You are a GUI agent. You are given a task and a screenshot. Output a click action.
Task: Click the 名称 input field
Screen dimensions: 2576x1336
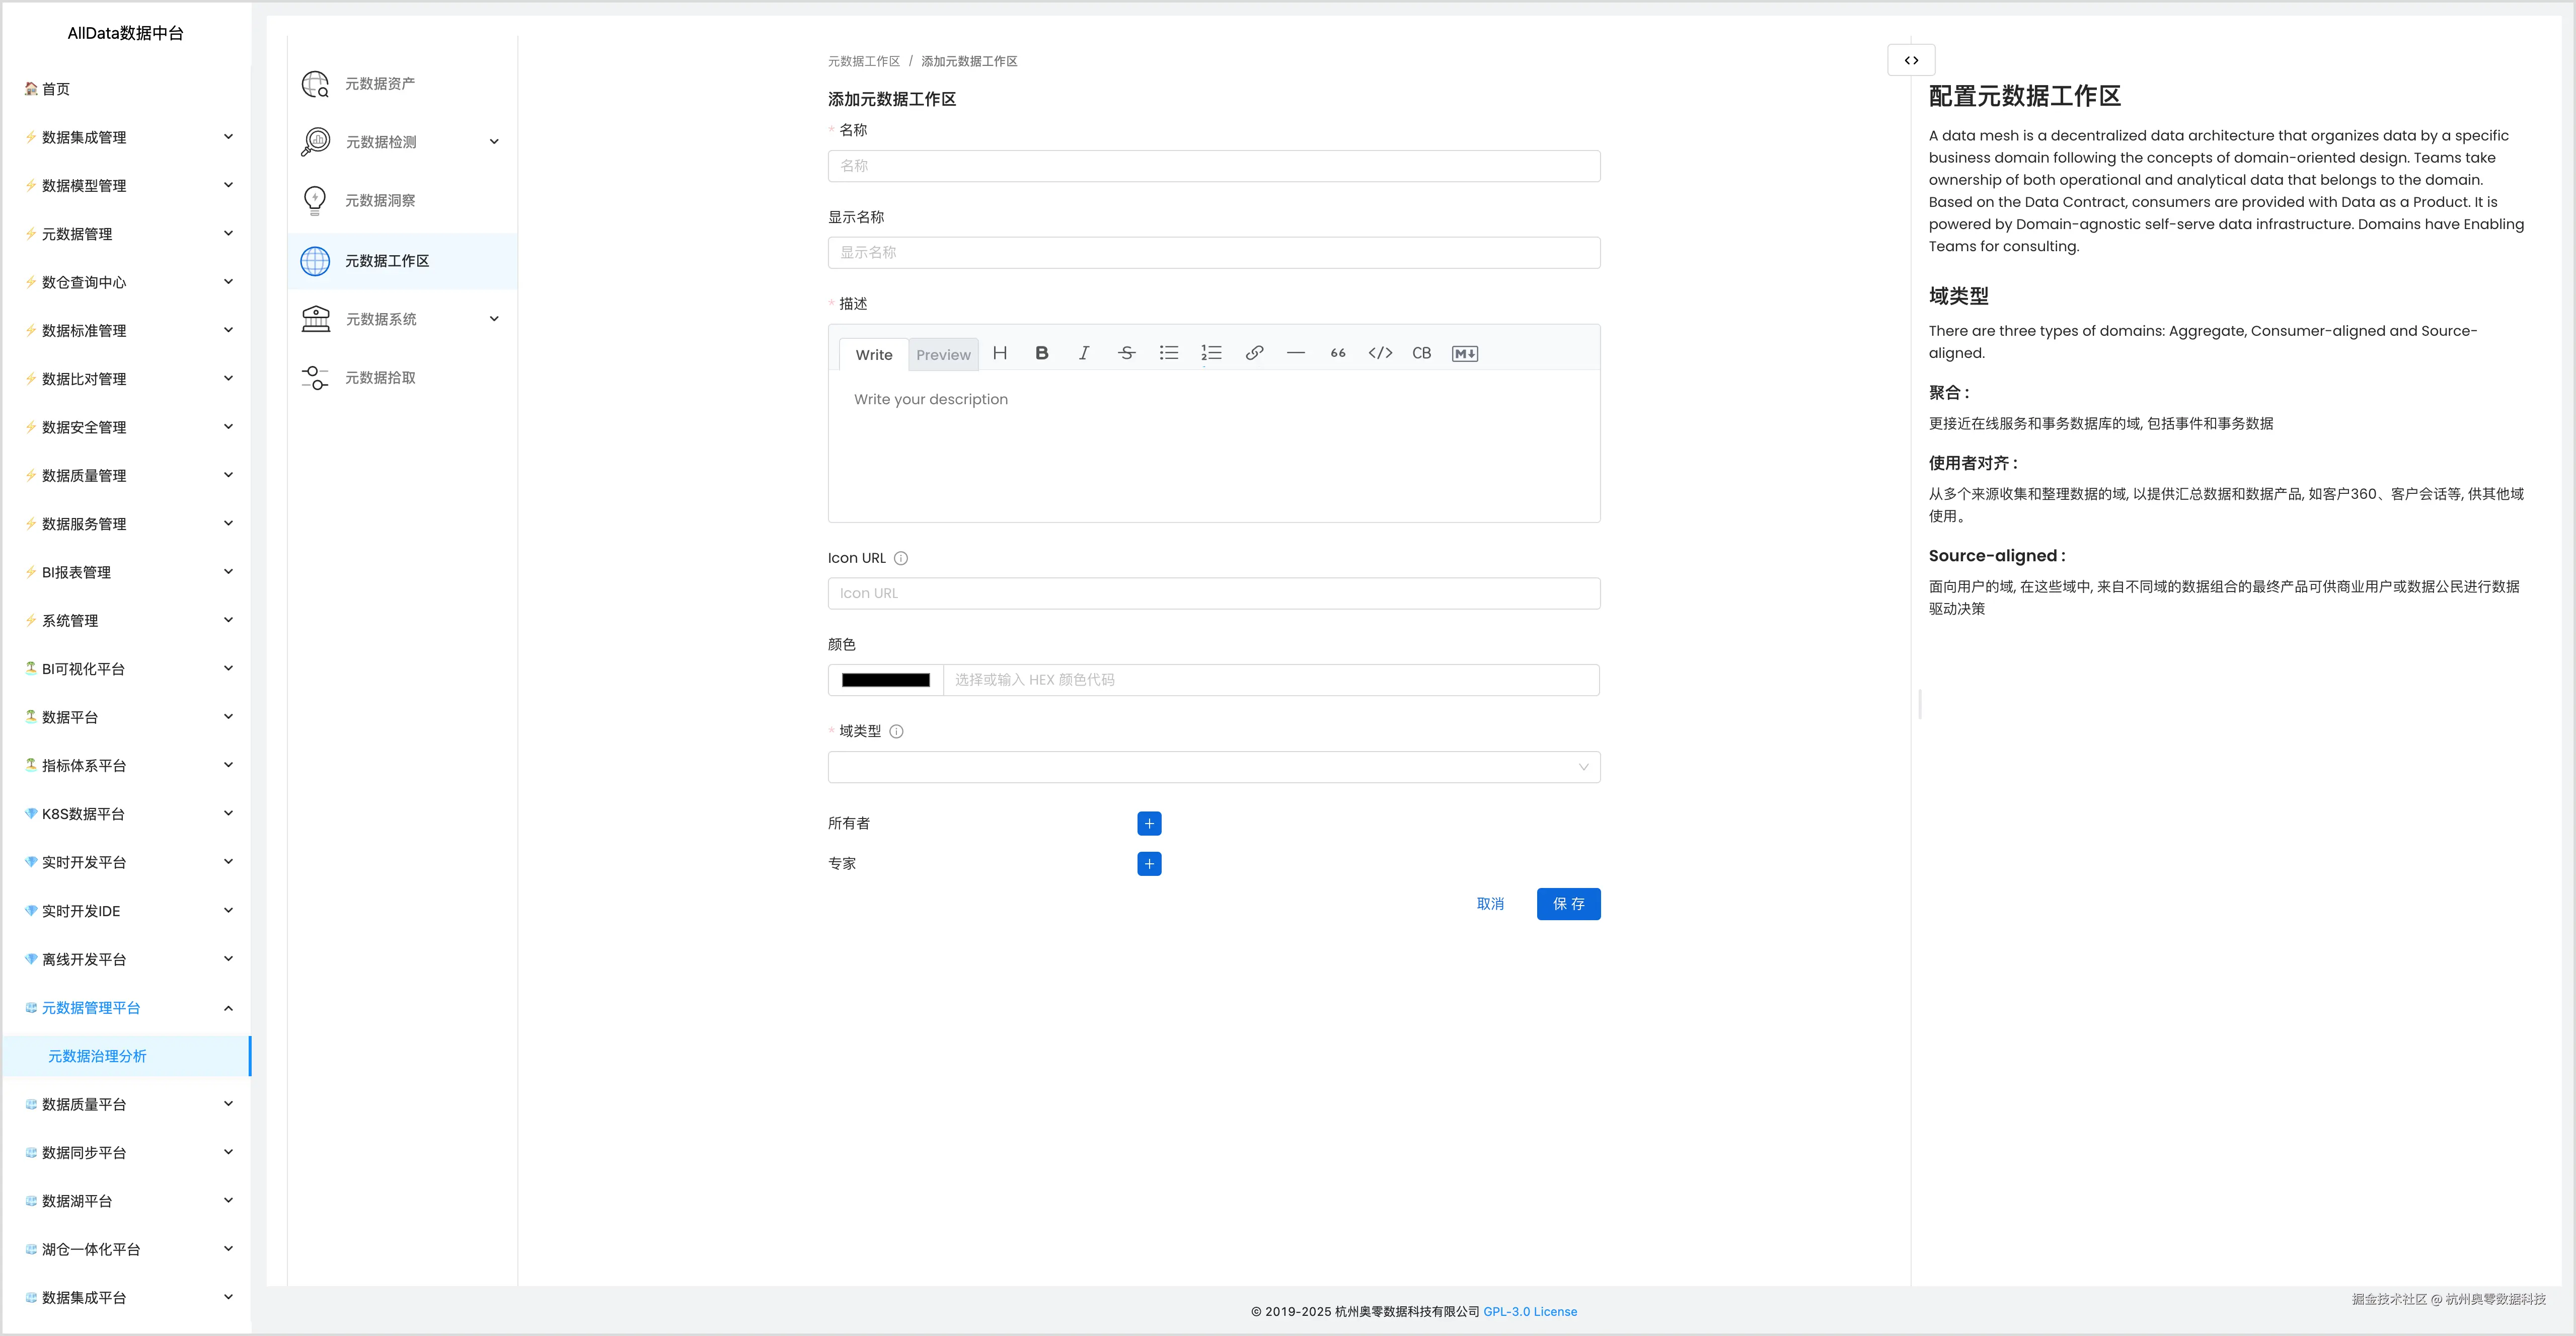pyautogui.click(x=1213, y=166)
